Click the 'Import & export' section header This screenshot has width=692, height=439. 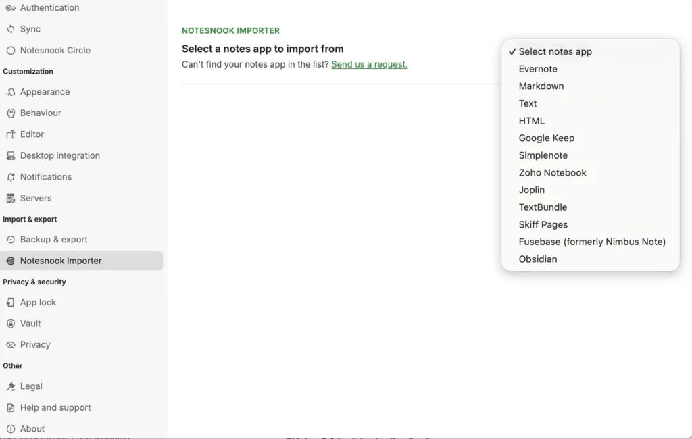pyautogui.click(x=30, y=219)
